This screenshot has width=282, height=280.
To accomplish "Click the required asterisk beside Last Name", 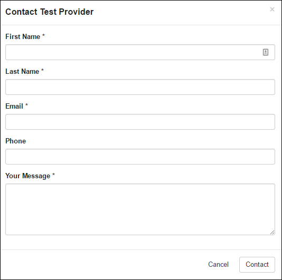I will pyautogui.click(x=42, y=70).
